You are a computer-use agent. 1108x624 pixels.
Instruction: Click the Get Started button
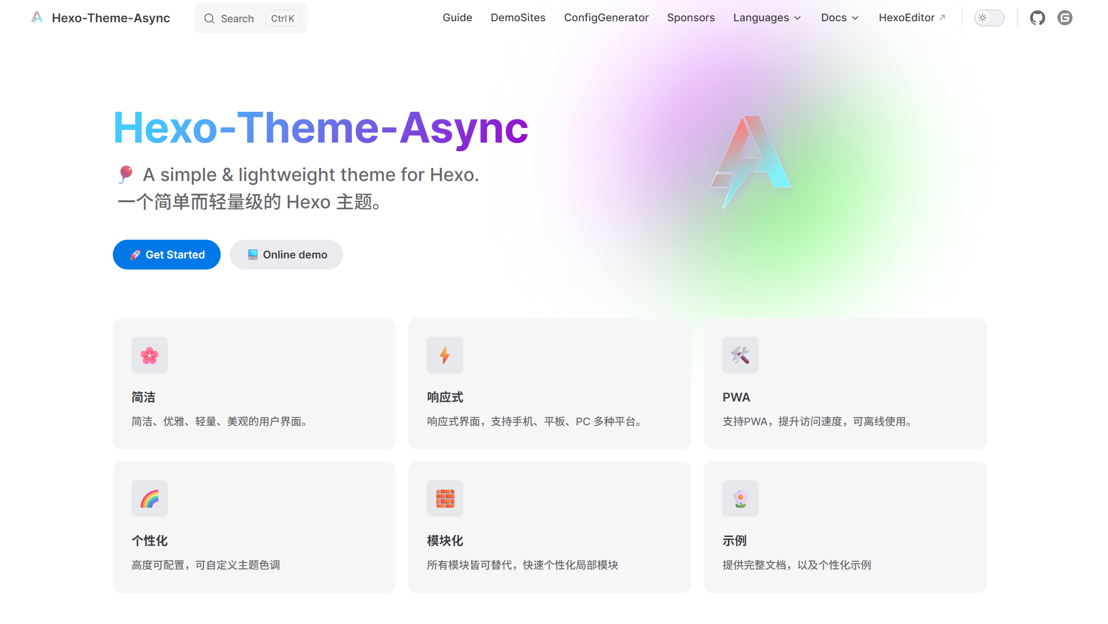coord(167,254)
